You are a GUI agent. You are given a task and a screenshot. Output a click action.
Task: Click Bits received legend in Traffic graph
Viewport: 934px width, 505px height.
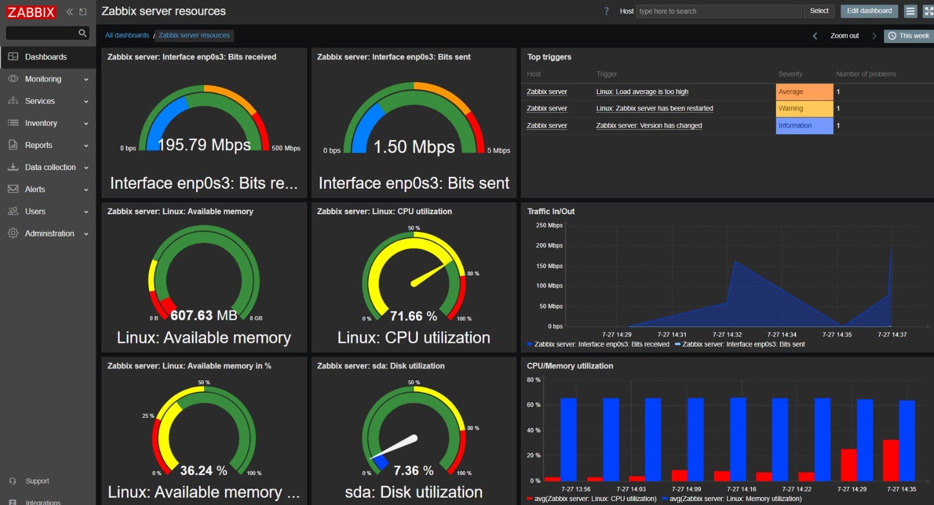click(x=598, y=345)
